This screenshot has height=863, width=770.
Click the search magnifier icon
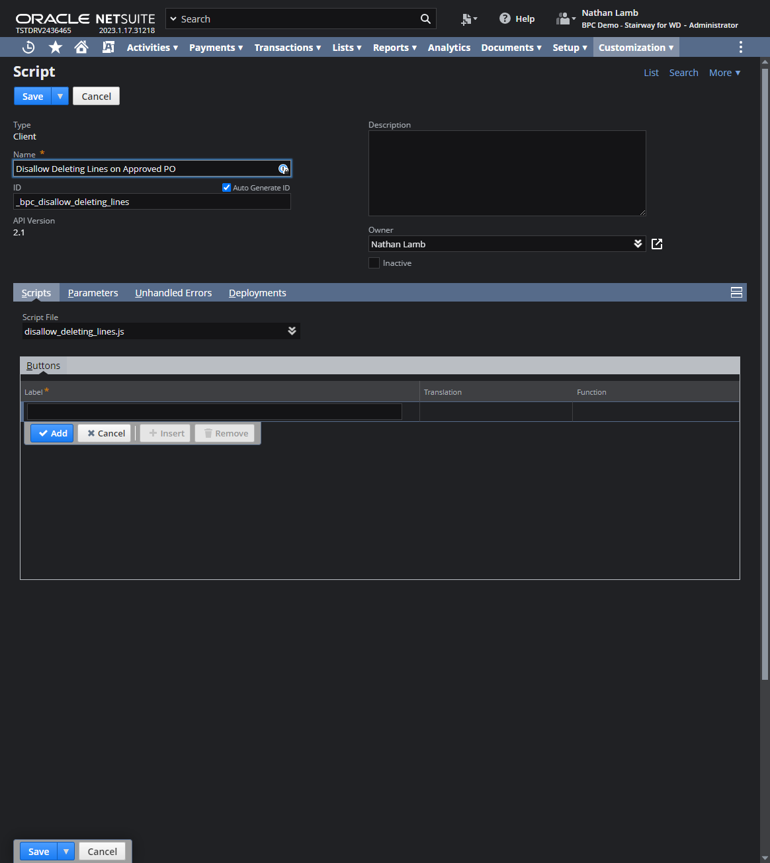pyautogui.click(x=425, y=19)
